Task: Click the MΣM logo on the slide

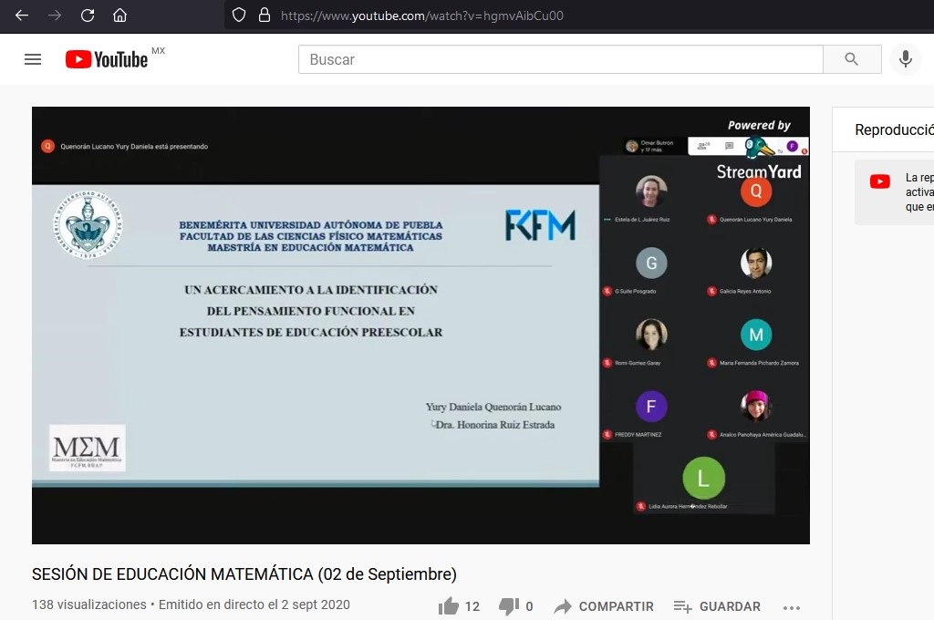Action: (87, 448)
